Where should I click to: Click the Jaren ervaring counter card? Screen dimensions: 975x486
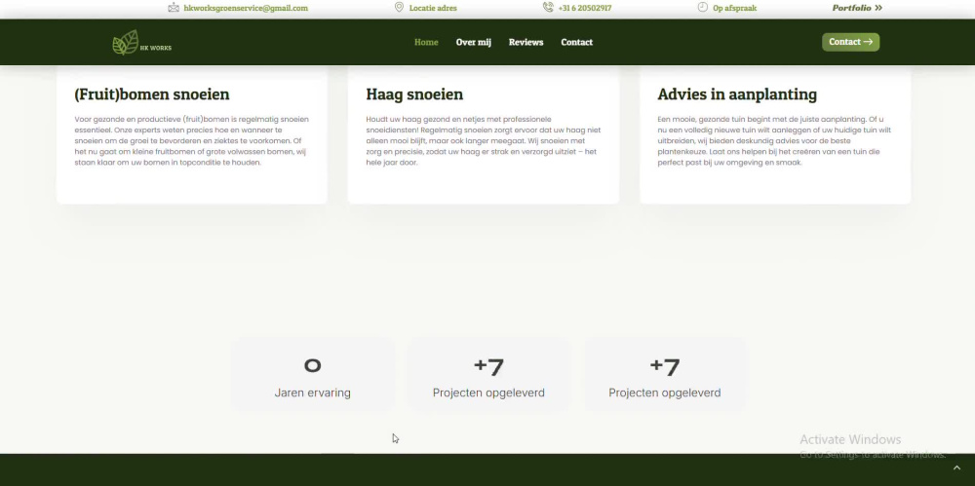pos(312,374)
